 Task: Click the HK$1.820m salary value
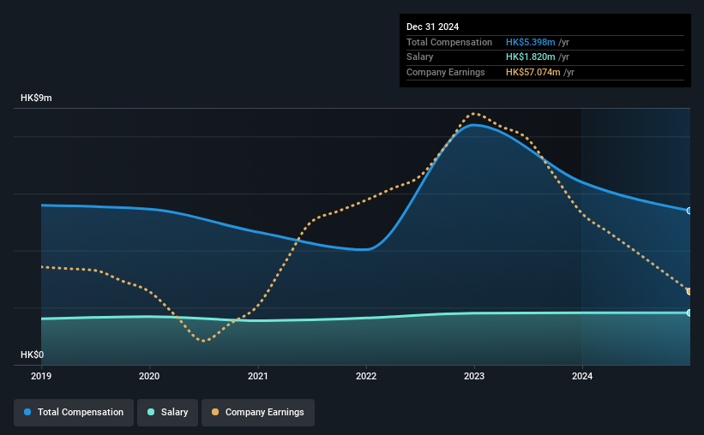point(530,57)
